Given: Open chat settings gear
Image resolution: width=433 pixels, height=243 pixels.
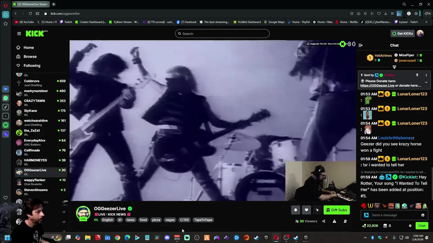Looking at the screenshot, I should click(x=410, y=226).
